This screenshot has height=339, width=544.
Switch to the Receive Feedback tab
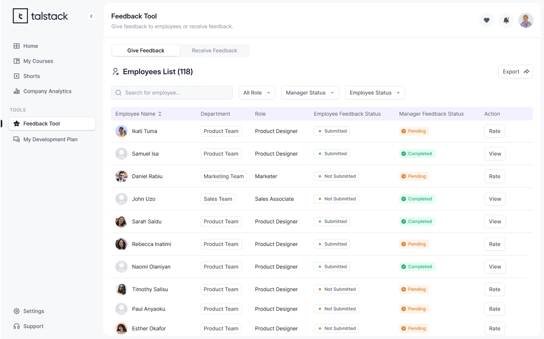coord(214,50)
